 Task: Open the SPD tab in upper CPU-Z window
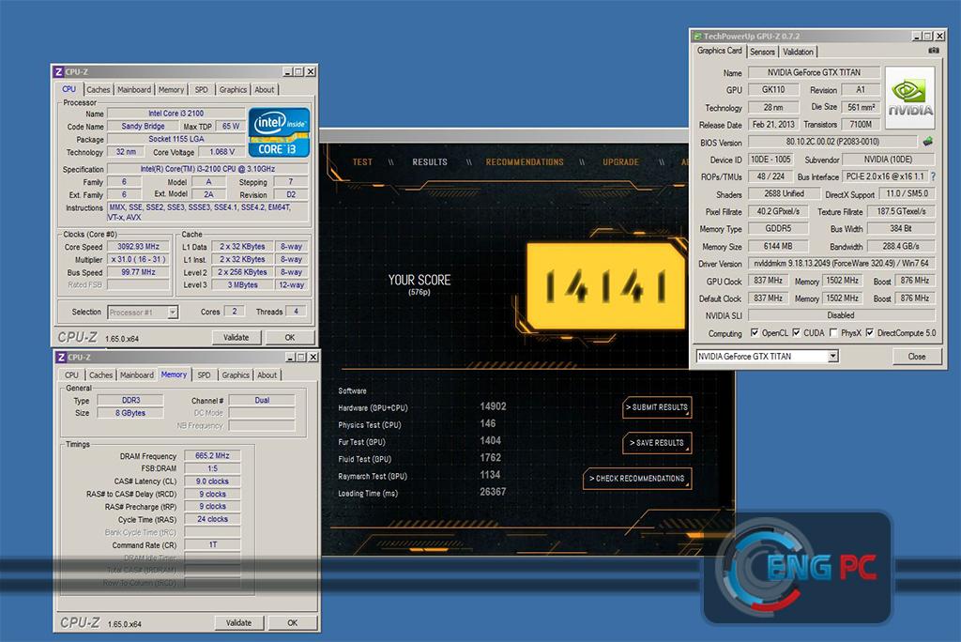point(201,89)
